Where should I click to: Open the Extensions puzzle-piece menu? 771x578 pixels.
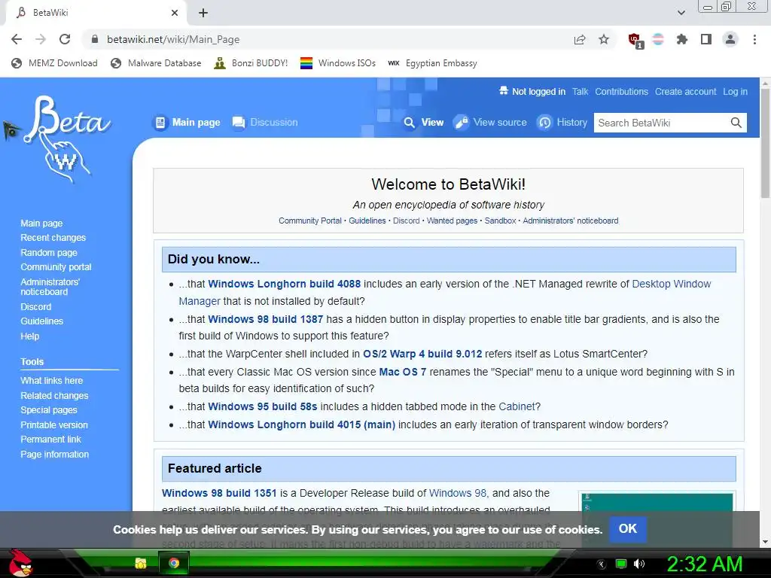coord(682,39)
